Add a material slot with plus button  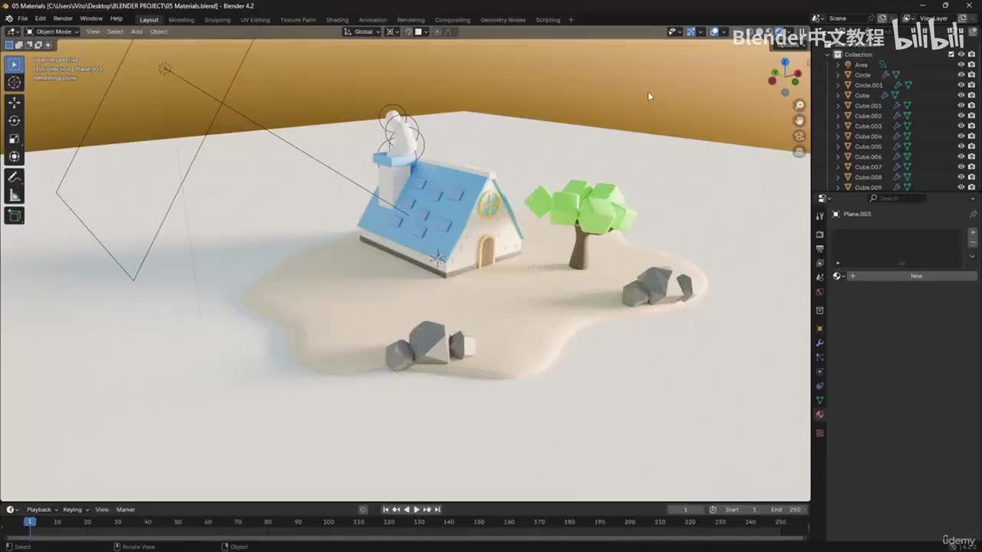click(x=973, y=232)
